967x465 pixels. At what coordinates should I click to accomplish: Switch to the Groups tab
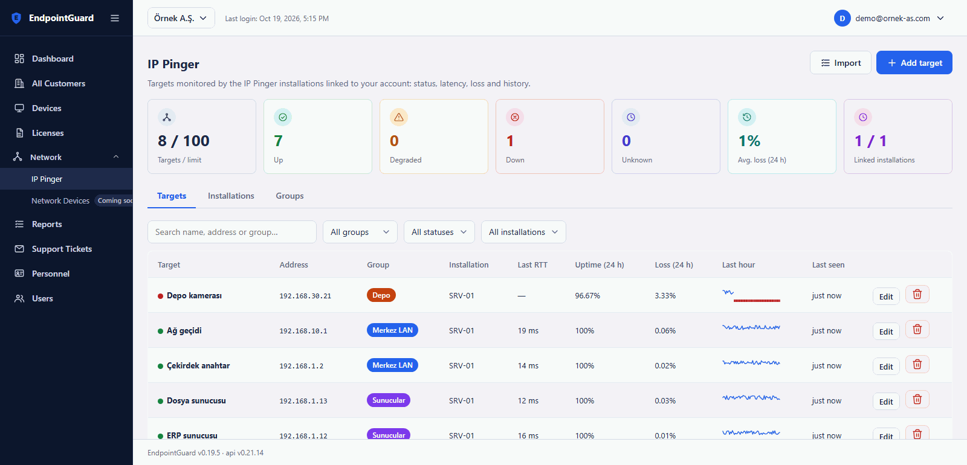click(x=289, y=196)
